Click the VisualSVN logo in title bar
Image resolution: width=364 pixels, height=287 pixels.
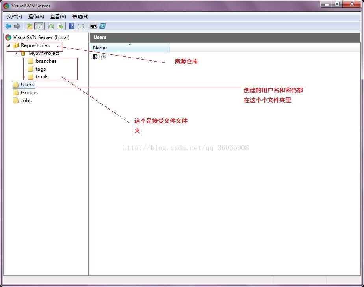(x=6, y=6)
